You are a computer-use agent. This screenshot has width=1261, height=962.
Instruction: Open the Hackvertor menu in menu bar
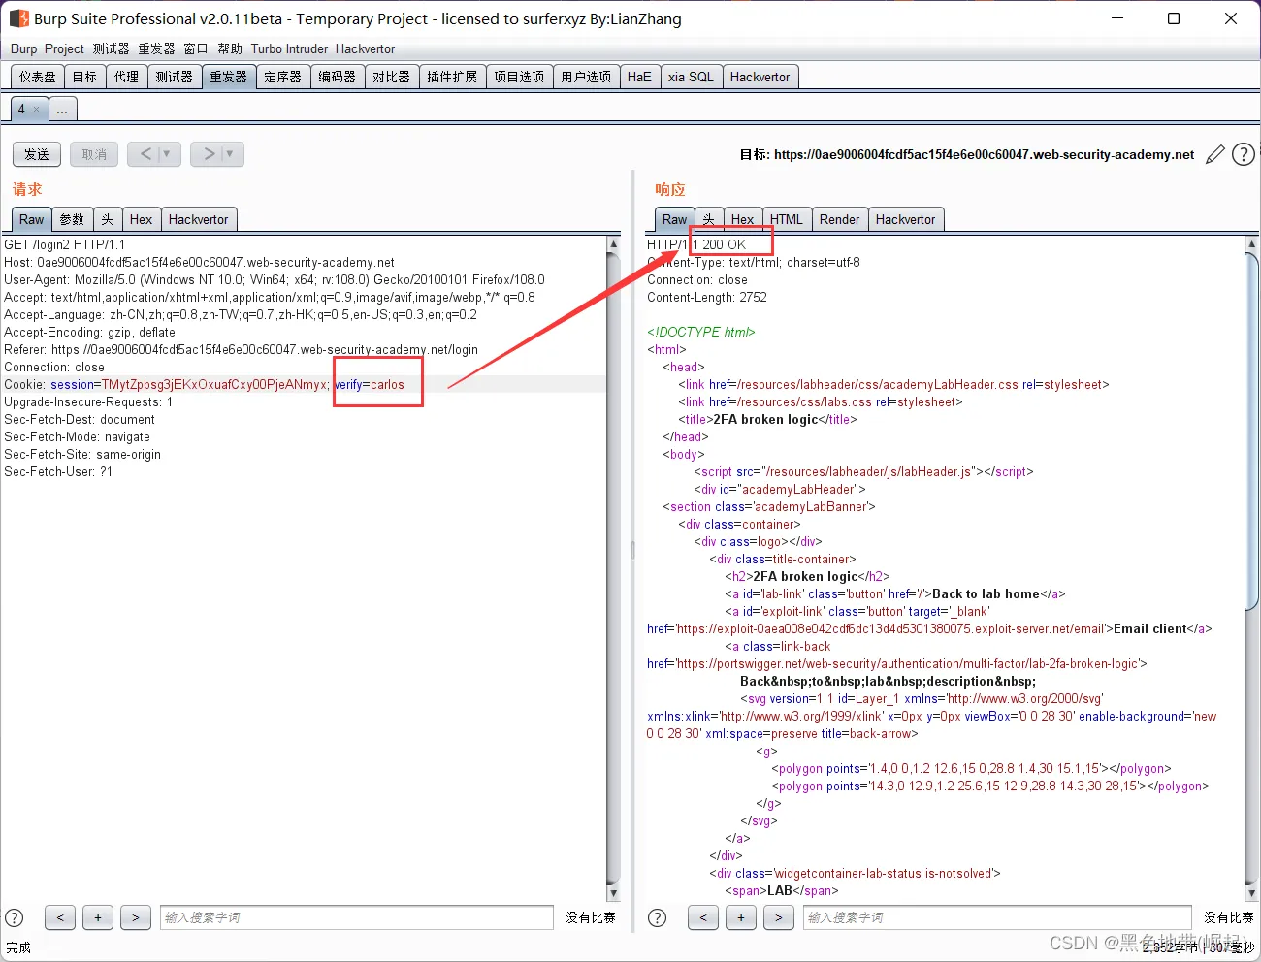click(x=365, y=48)
